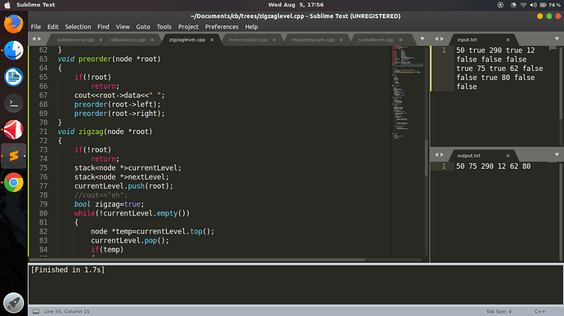The height and width of the screenshot is (316, 564).
Task: Open the rocket launcher icon in dock
Action: point(13,303)
